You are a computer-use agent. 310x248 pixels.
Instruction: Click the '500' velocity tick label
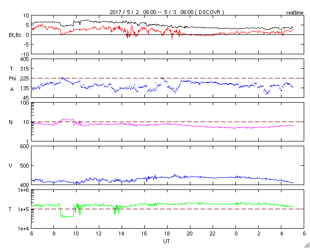coord(25,166)
